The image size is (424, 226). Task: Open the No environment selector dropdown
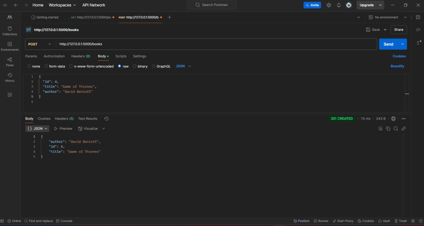pos(387,17)
